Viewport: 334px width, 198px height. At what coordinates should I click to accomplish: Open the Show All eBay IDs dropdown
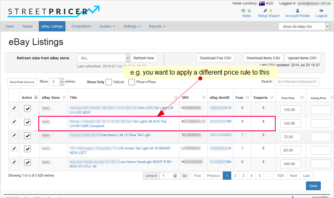pyautogui.click(x=304, y=27)
